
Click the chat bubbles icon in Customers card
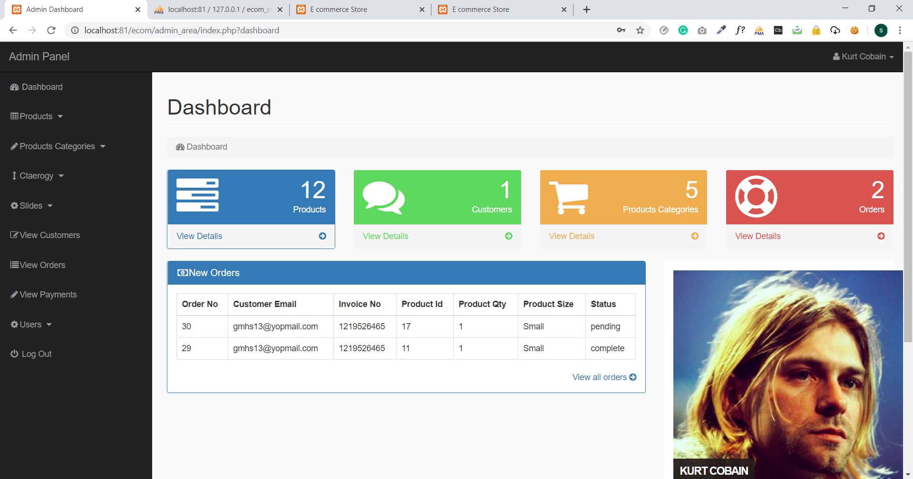[384, 198]
